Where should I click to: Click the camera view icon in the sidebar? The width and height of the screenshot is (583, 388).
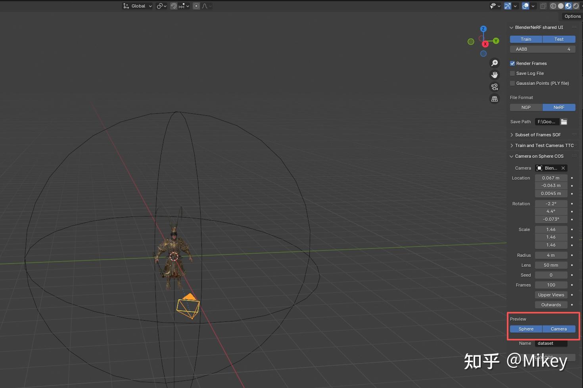(495, 86)
